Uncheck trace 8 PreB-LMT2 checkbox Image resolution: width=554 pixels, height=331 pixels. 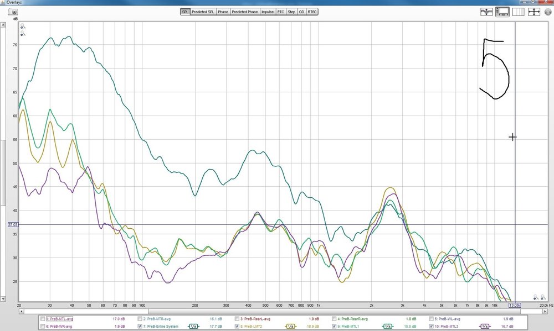[237, 327]
